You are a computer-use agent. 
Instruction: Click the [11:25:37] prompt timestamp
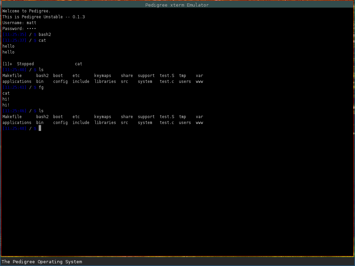(x=15, y=40)
